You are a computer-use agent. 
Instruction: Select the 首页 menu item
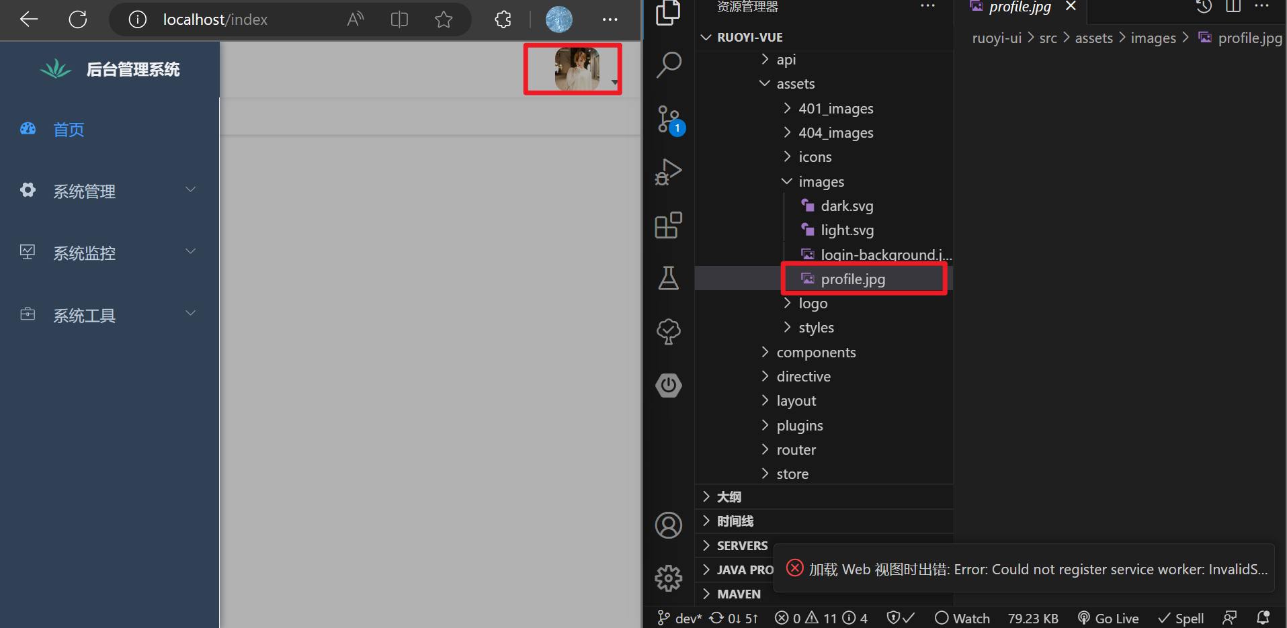(69, 130)
